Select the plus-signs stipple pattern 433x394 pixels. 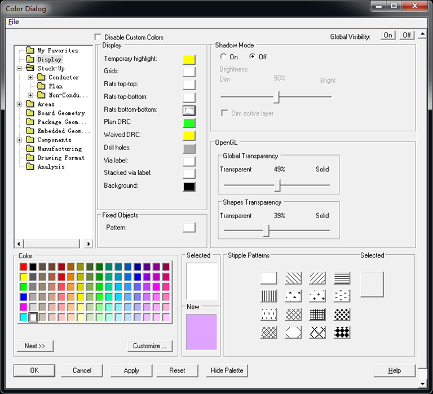317,296
